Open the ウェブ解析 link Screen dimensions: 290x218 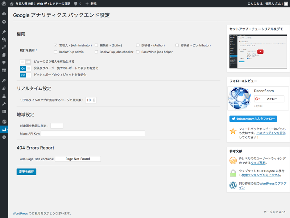[x=258, y=163]
